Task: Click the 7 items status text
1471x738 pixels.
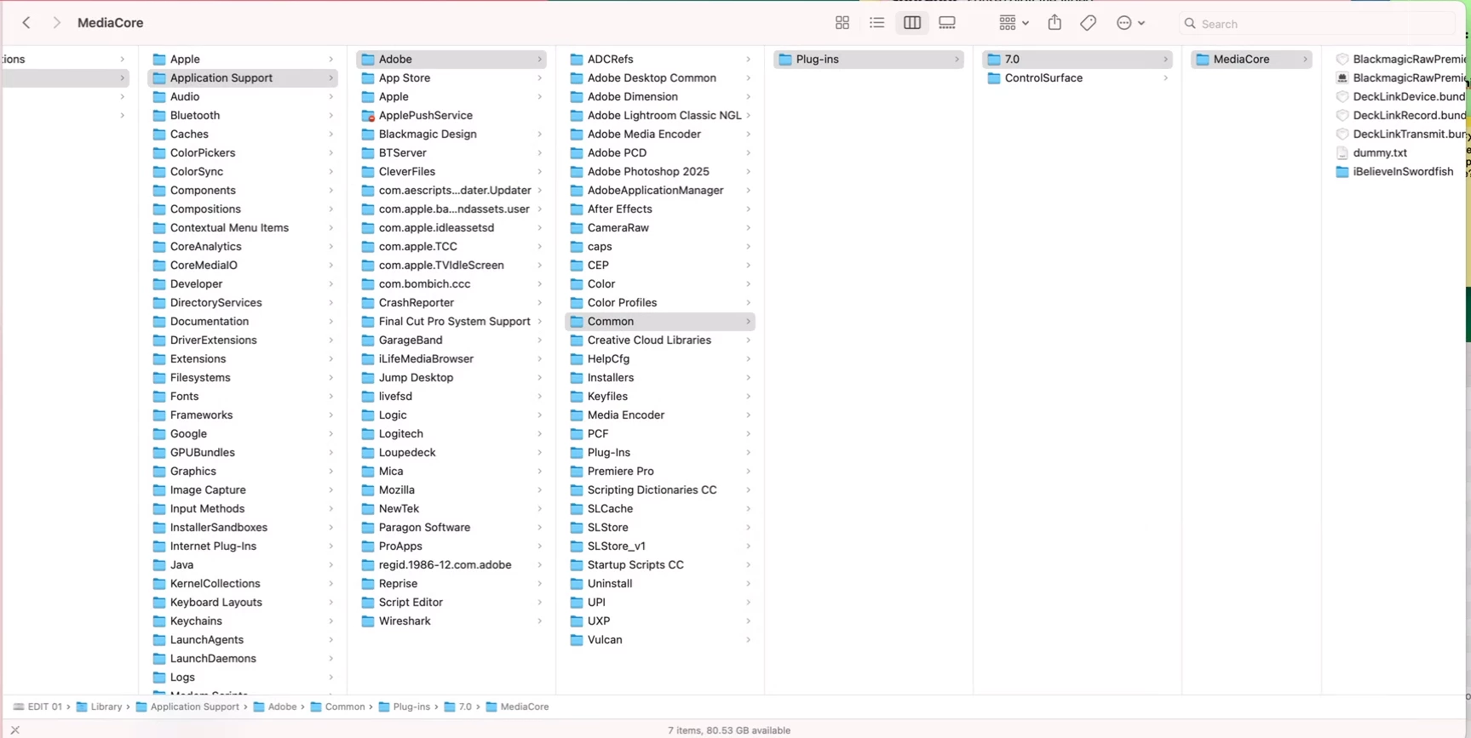Action: (729, 730)
